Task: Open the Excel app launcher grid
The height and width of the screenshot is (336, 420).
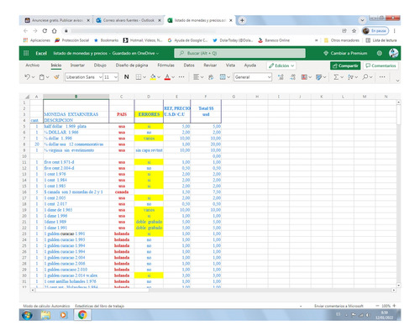Action: (26, 53)
